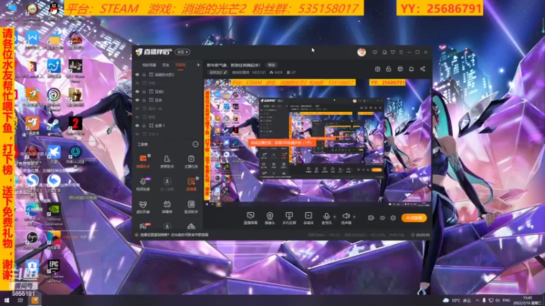
Task: Toggle lock on 消逝的光芒2 source
Action: coord(144,75)
